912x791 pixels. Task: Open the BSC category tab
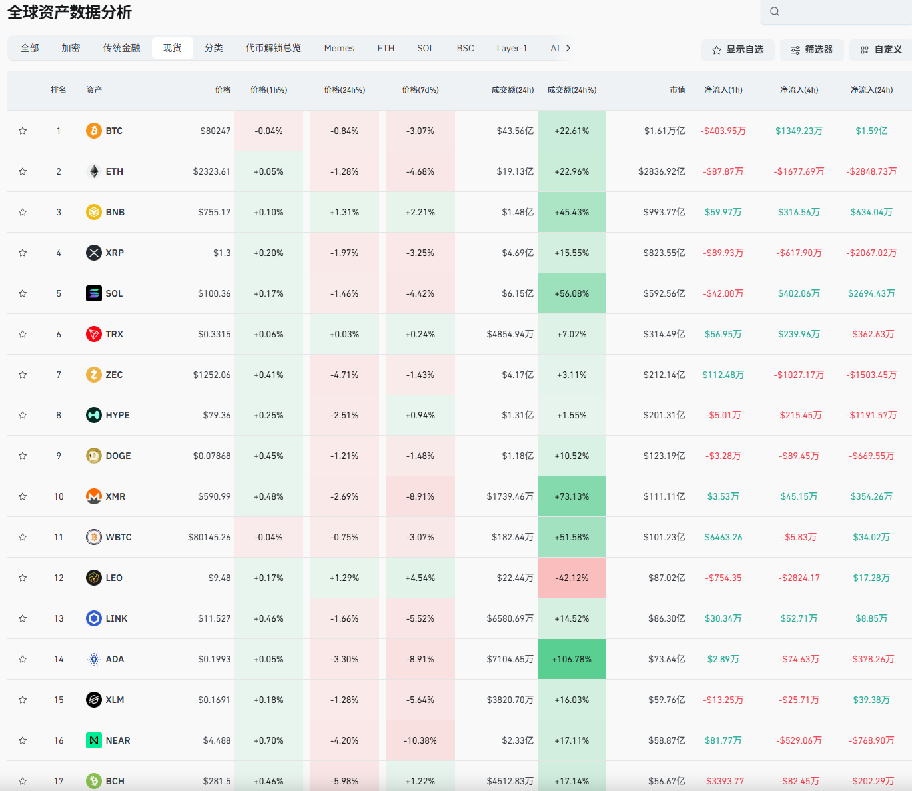click(x=465, y=48)
